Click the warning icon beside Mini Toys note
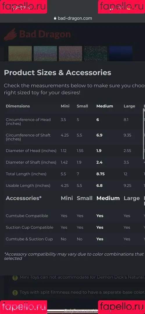Image resolution: width=145 pixels, height=314 pixels. pos(15,278)
